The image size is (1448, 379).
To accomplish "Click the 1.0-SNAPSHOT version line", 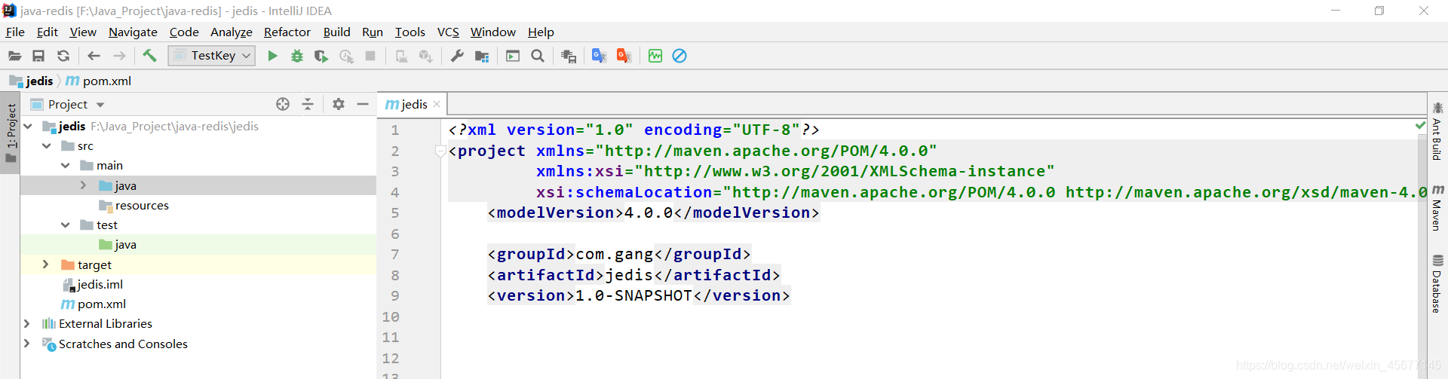I will pyautogui.click(x=638, y=296).
